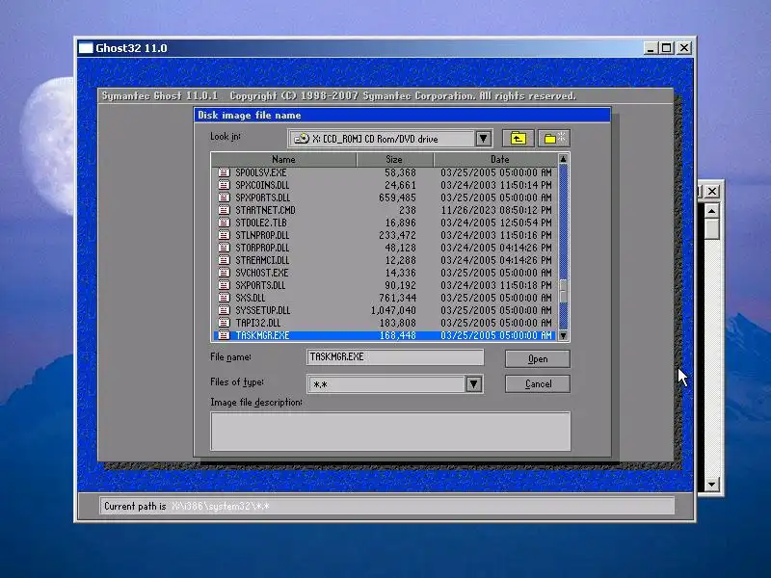The width and height of the screenshot is (771, 578).
Task: Click the file icon beside SXPORTS.DLL
Action: pos(225,285)
